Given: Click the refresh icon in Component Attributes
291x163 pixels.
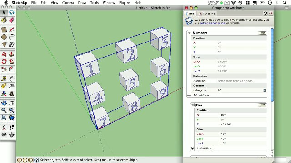Looking at the screenshot, I should coord(265,13).
